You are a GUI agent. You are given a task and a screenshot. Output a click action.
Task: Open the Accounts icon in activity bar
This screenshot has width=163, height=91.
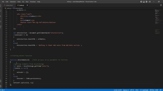(x=1, y=81)
